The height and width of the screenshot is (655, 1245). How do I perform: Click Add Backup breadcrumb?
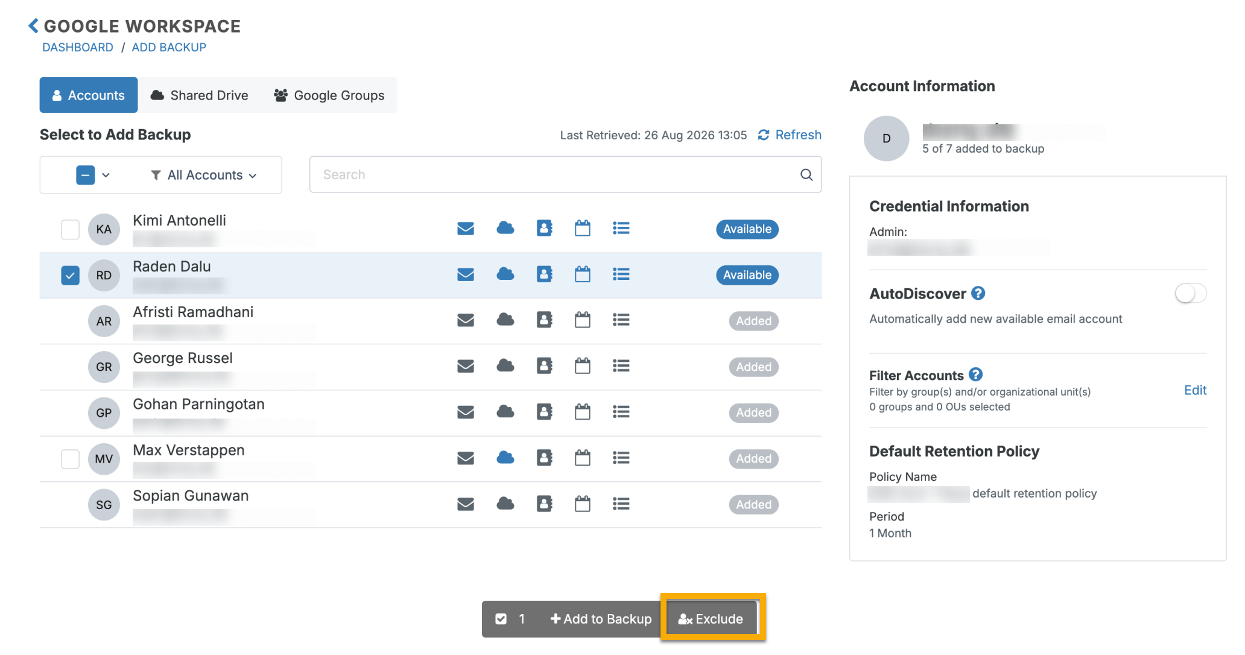(169, 47)
